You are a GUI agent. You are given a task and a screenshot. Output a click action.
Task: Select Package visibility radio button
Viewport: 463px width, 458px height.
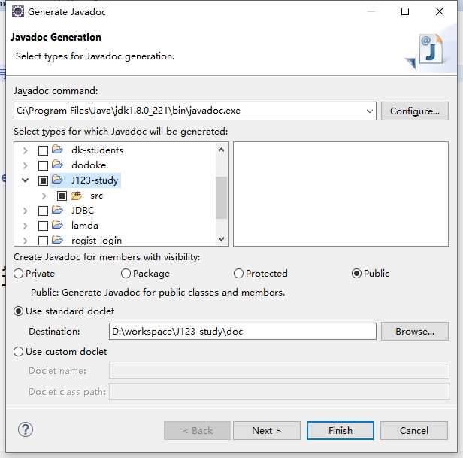(126, 274)
